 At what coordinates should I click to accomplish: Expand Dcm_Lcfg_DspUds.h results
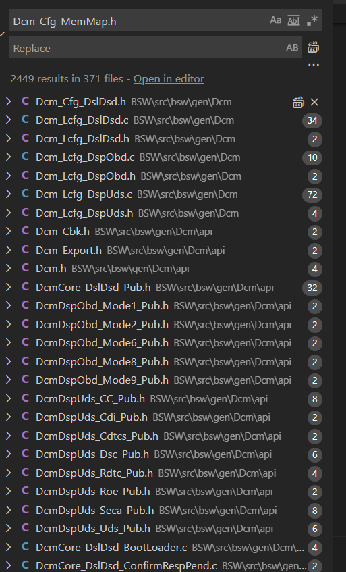click(x=9, y=213)
